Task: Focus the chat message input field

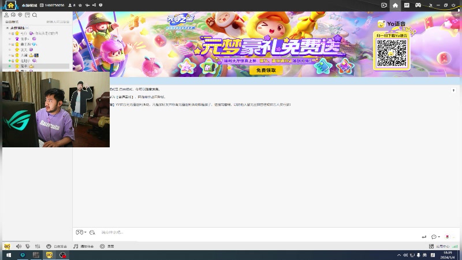Action: pos(259,232)
